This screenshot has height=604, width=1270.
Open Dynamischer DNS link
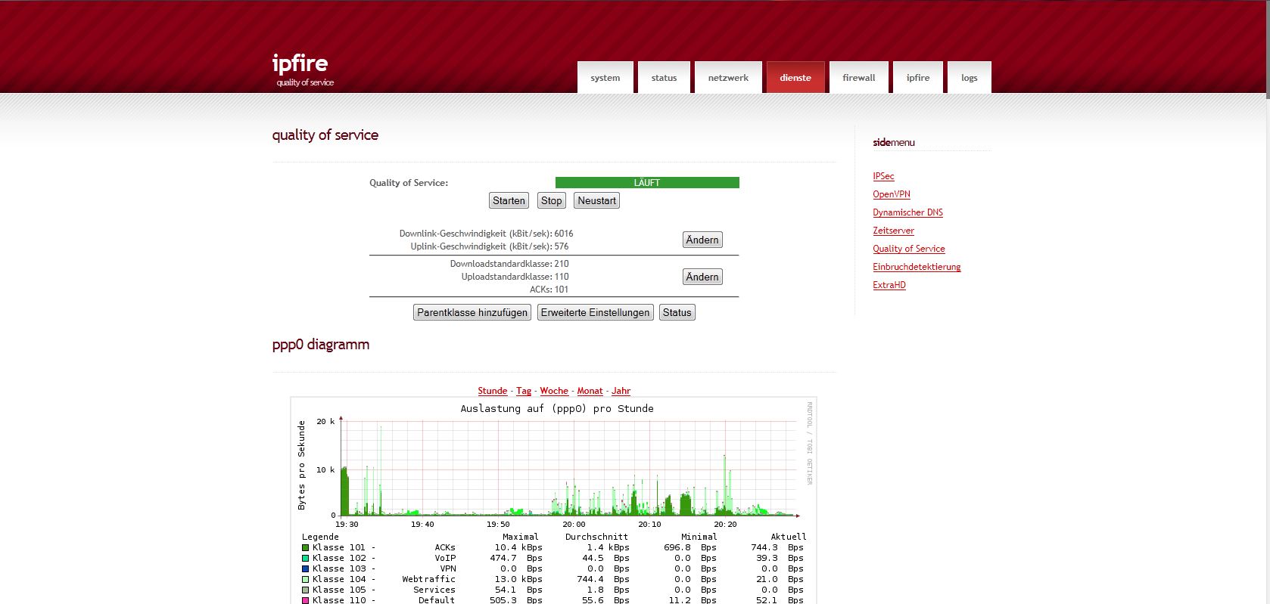907,212
